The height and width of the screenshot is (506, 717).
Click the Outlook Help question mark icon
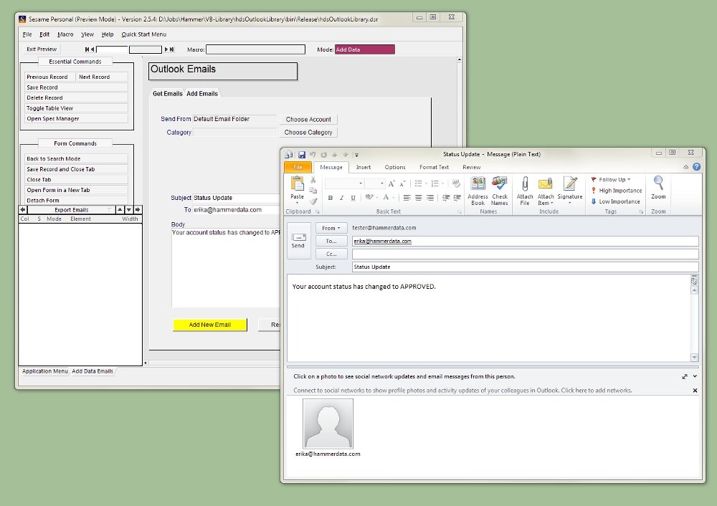(x=696, y=167)
